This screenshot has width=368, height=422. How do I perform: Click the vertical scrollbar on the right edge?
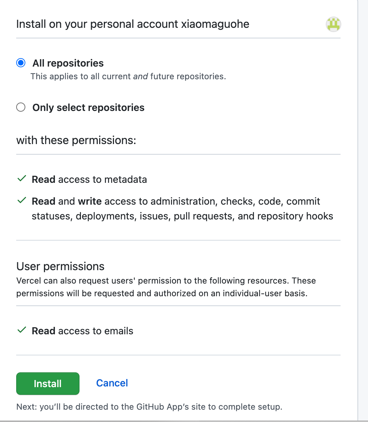click(x=362, y=211)
